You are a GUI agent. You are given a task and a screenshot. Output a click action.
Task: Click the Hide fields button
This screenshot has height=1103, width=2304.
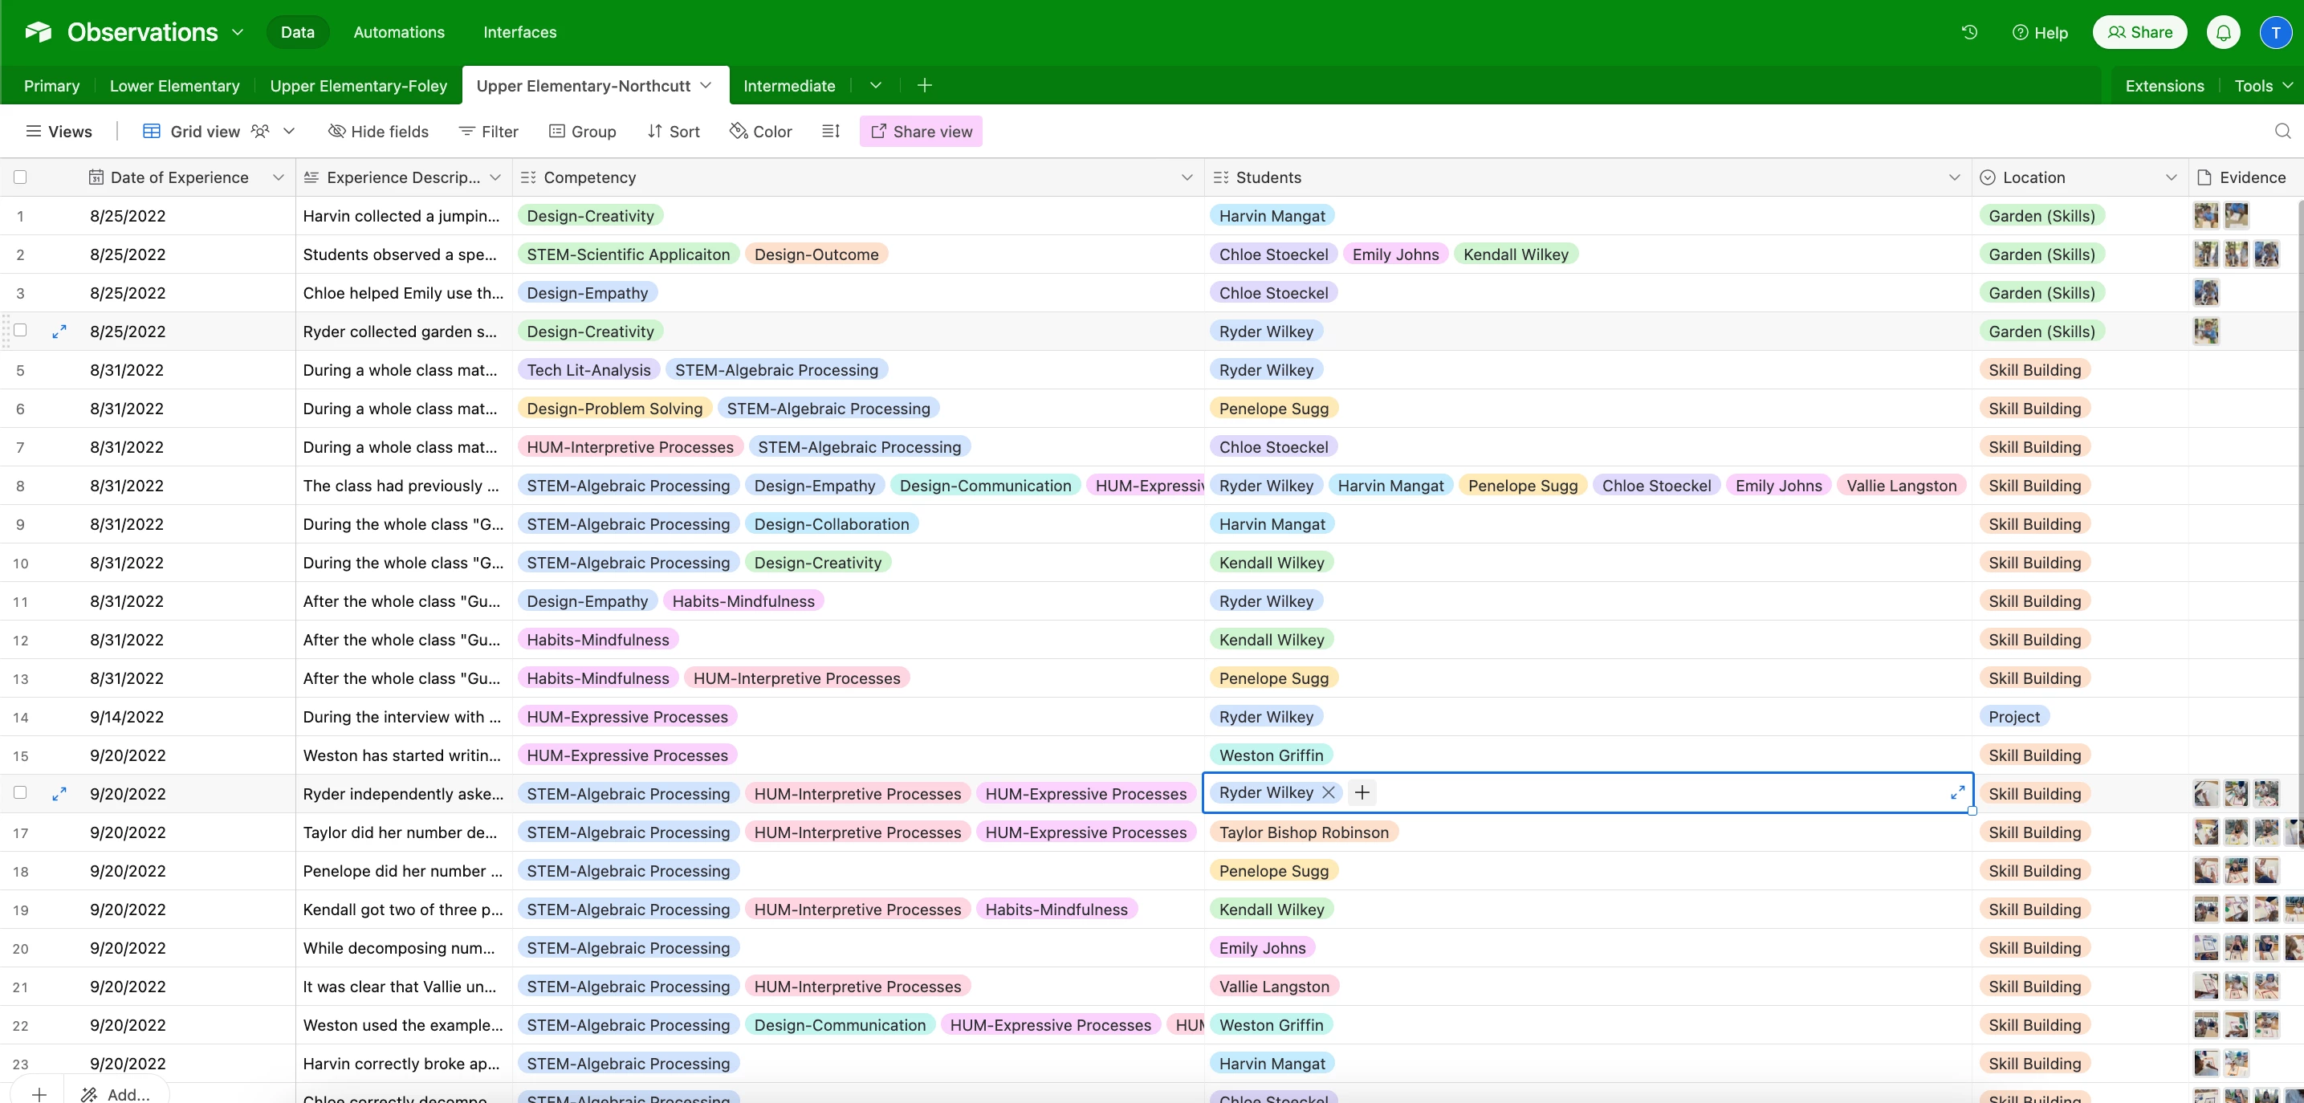tap(377, 132)
